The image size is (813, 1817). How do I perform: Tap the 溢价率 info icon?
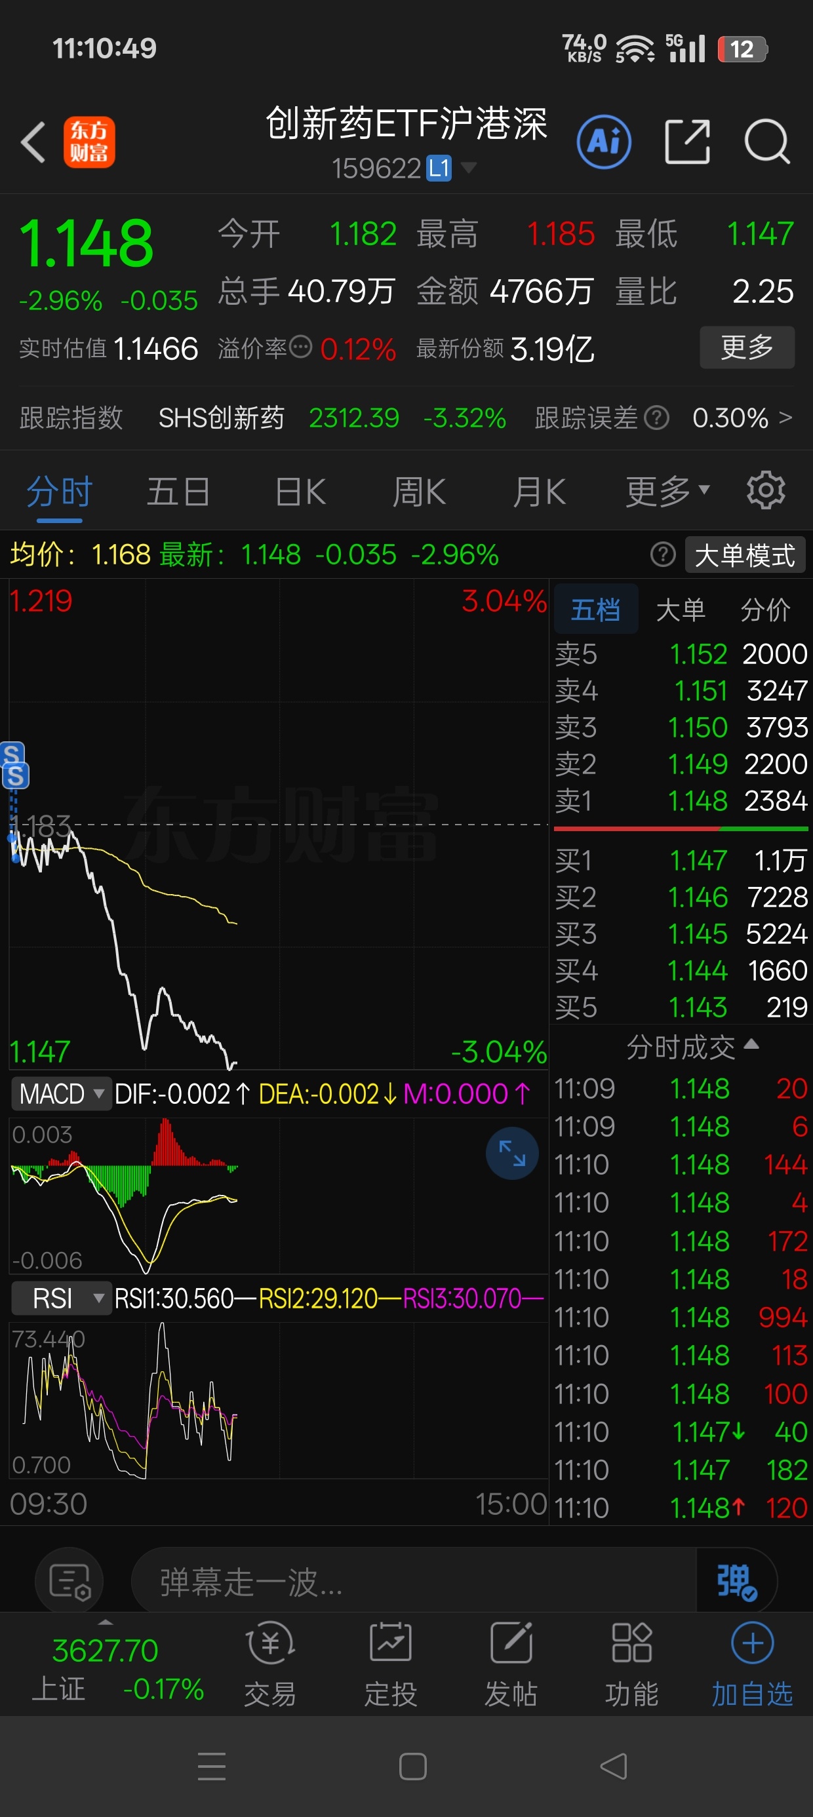pos(301,347)
